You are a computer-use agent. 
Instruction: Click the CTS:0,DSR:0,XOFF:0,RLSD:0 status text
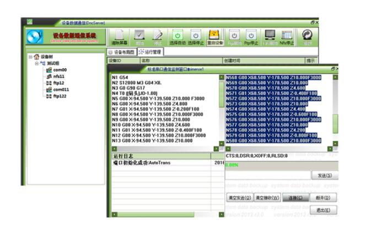point(256,156)
